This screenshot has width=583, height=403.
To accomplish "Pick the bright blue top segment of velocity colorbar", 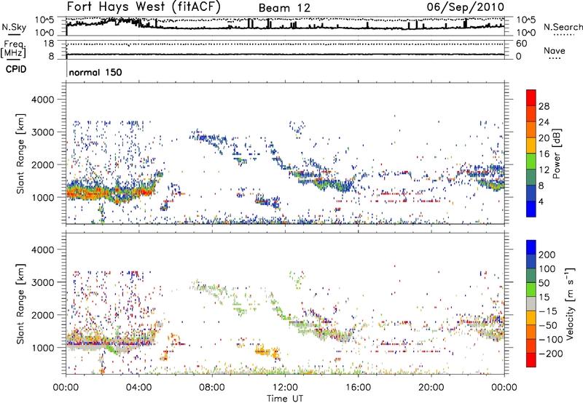I will 531,247.
